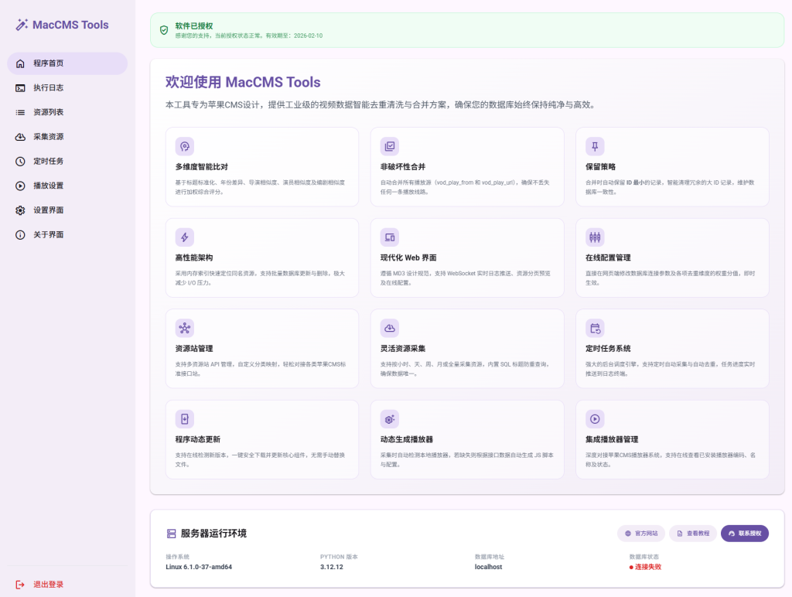Click 退出登录 to log out

pos(48,585)
